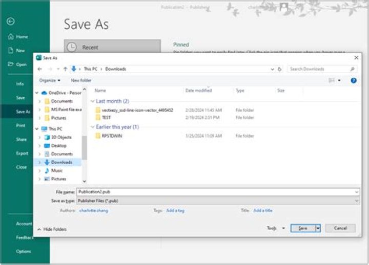Click the search magnifier in Search Downloads
Image resolution: width=369 pixels, height=265 pixels.
click(352, 69)
